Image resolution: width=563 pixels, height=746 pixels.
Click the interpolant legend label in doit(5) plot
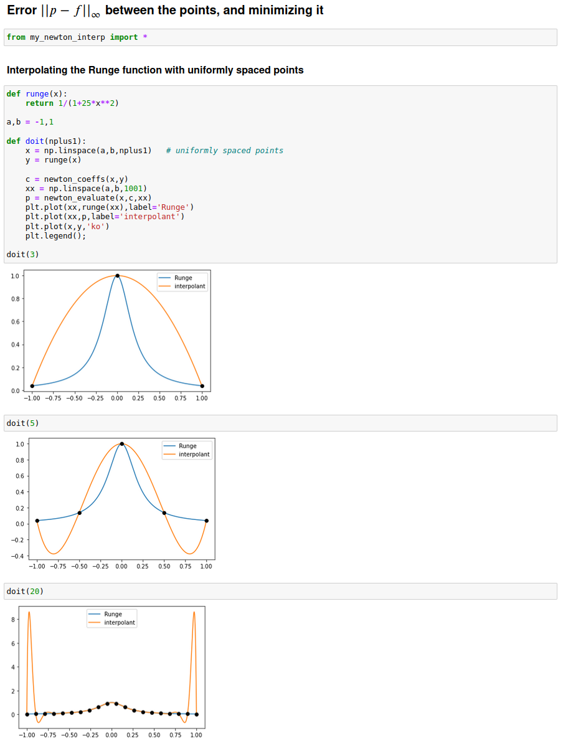(x=194, y=455)
